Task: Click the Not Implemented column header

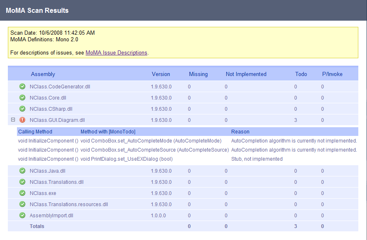Action: click(x=246, y=74)
